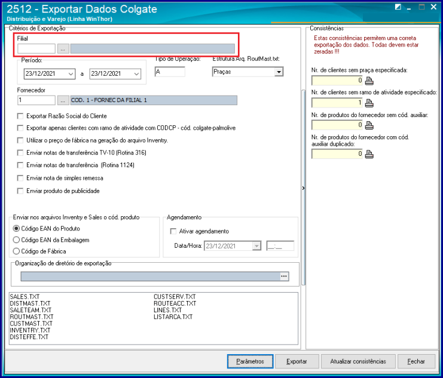Screen dimensions: 443x378
Task: Open Filial lookup ellipsis button
Action: pos(63,49)
